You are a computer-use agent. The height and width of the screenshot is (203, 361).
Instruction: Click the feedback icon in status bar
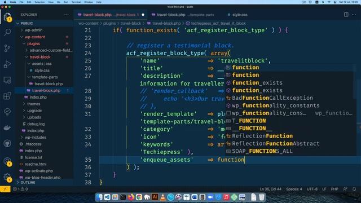[345, 189]
